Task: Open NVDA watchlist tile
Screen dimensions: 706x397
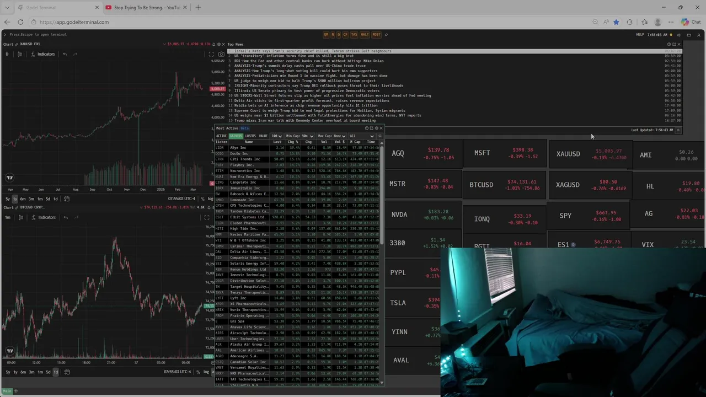Action: (422, 215)
